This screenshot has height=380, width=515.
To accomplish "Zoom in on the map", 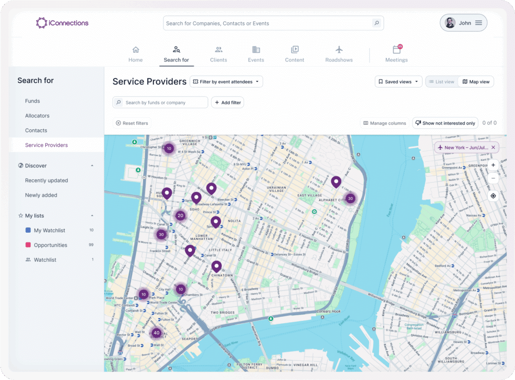I will click(x=493, y=165).
